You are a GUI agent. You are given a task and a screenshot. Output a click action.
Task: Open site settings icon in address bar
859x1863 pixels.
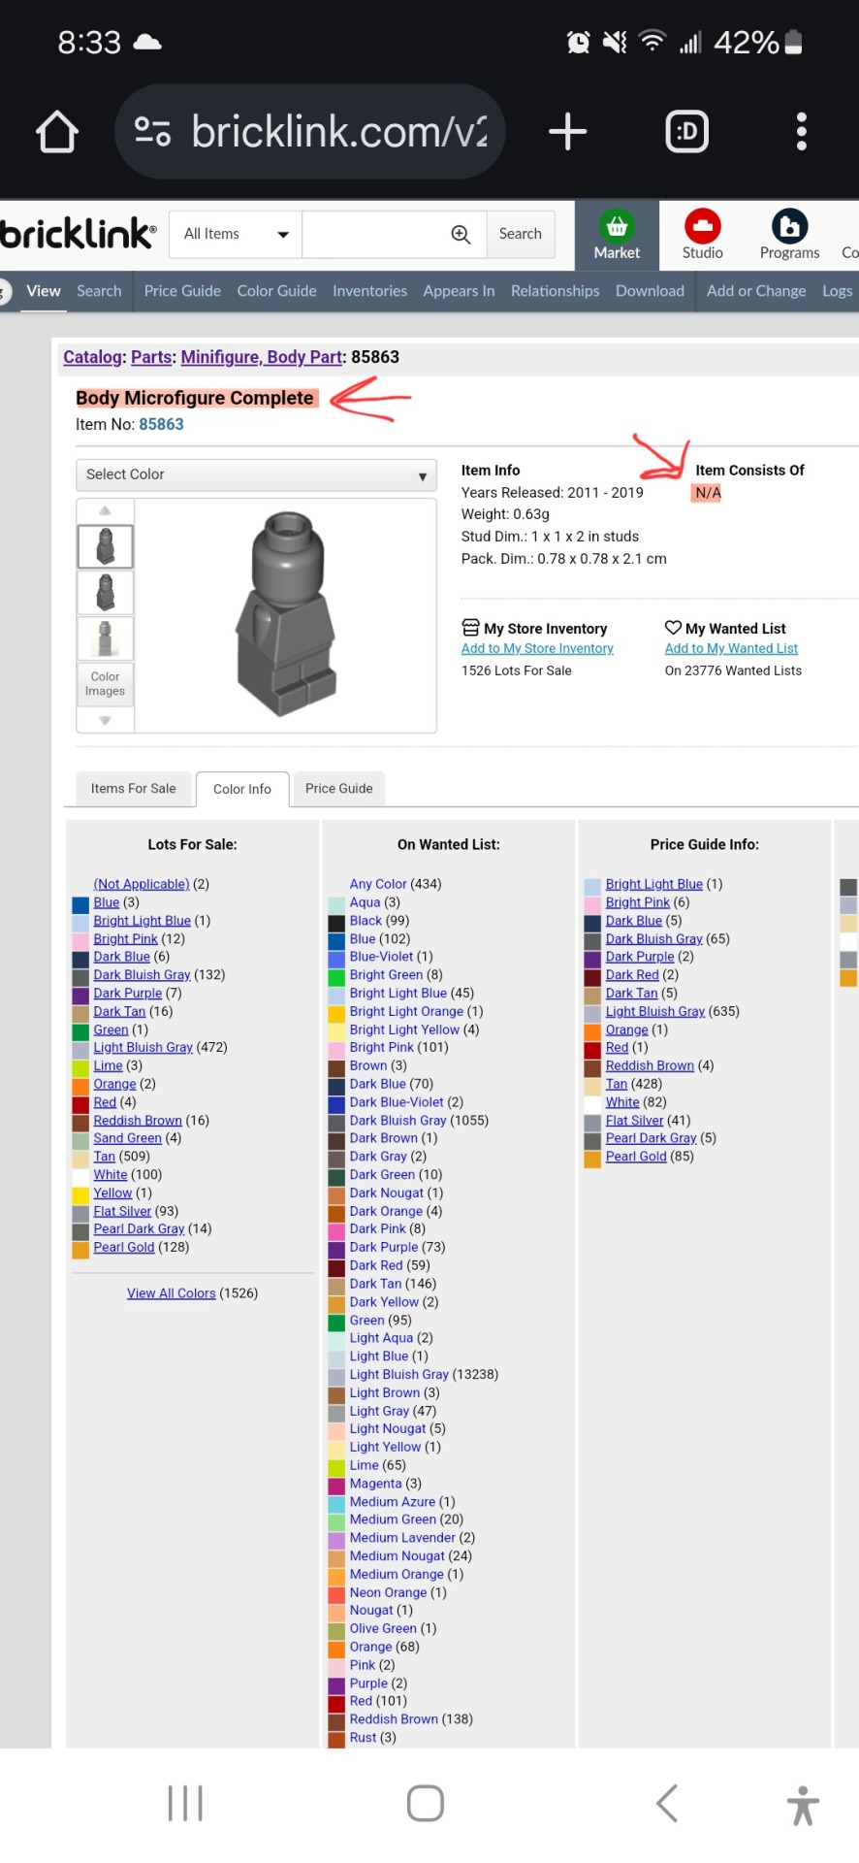[152, 131]
